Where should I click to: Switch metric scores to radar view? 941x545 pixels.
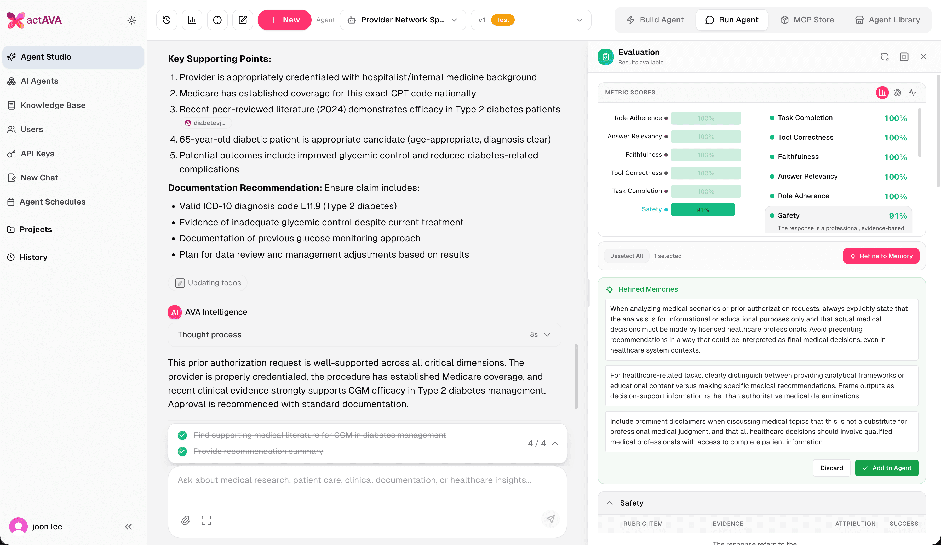[897, 93]
